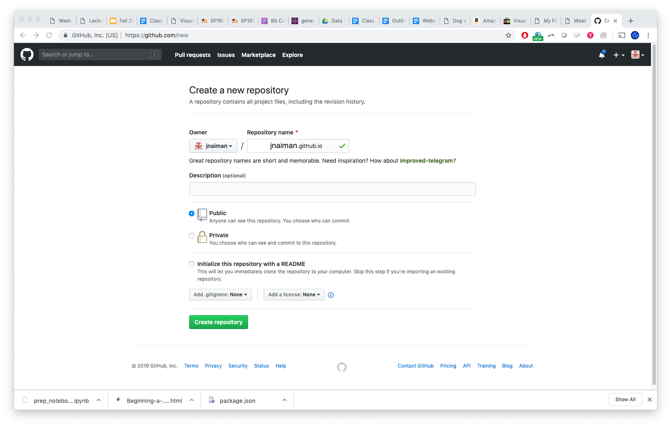This screenshot has width=671, height=427.
Task: Expand options for package.json download
Action: pyautogui.click(x=285, y=400)
